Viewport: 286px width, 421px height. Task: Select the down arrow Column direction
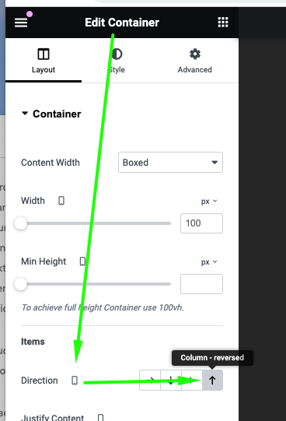coord(171,381)
